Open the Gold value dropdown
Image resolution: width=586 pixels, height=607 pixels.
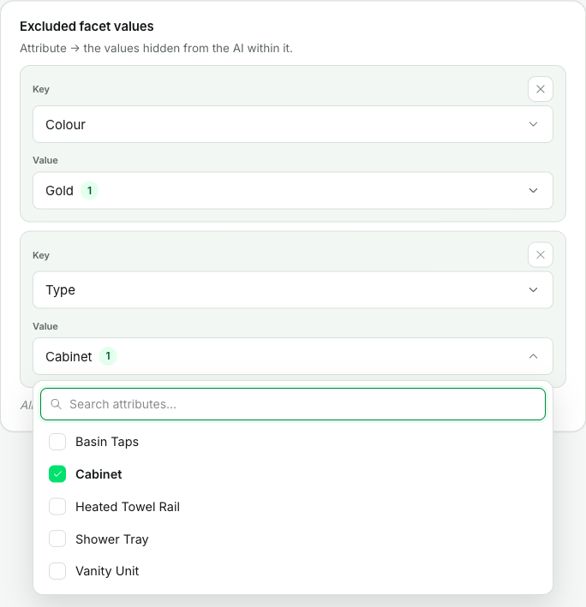point(293,190)
